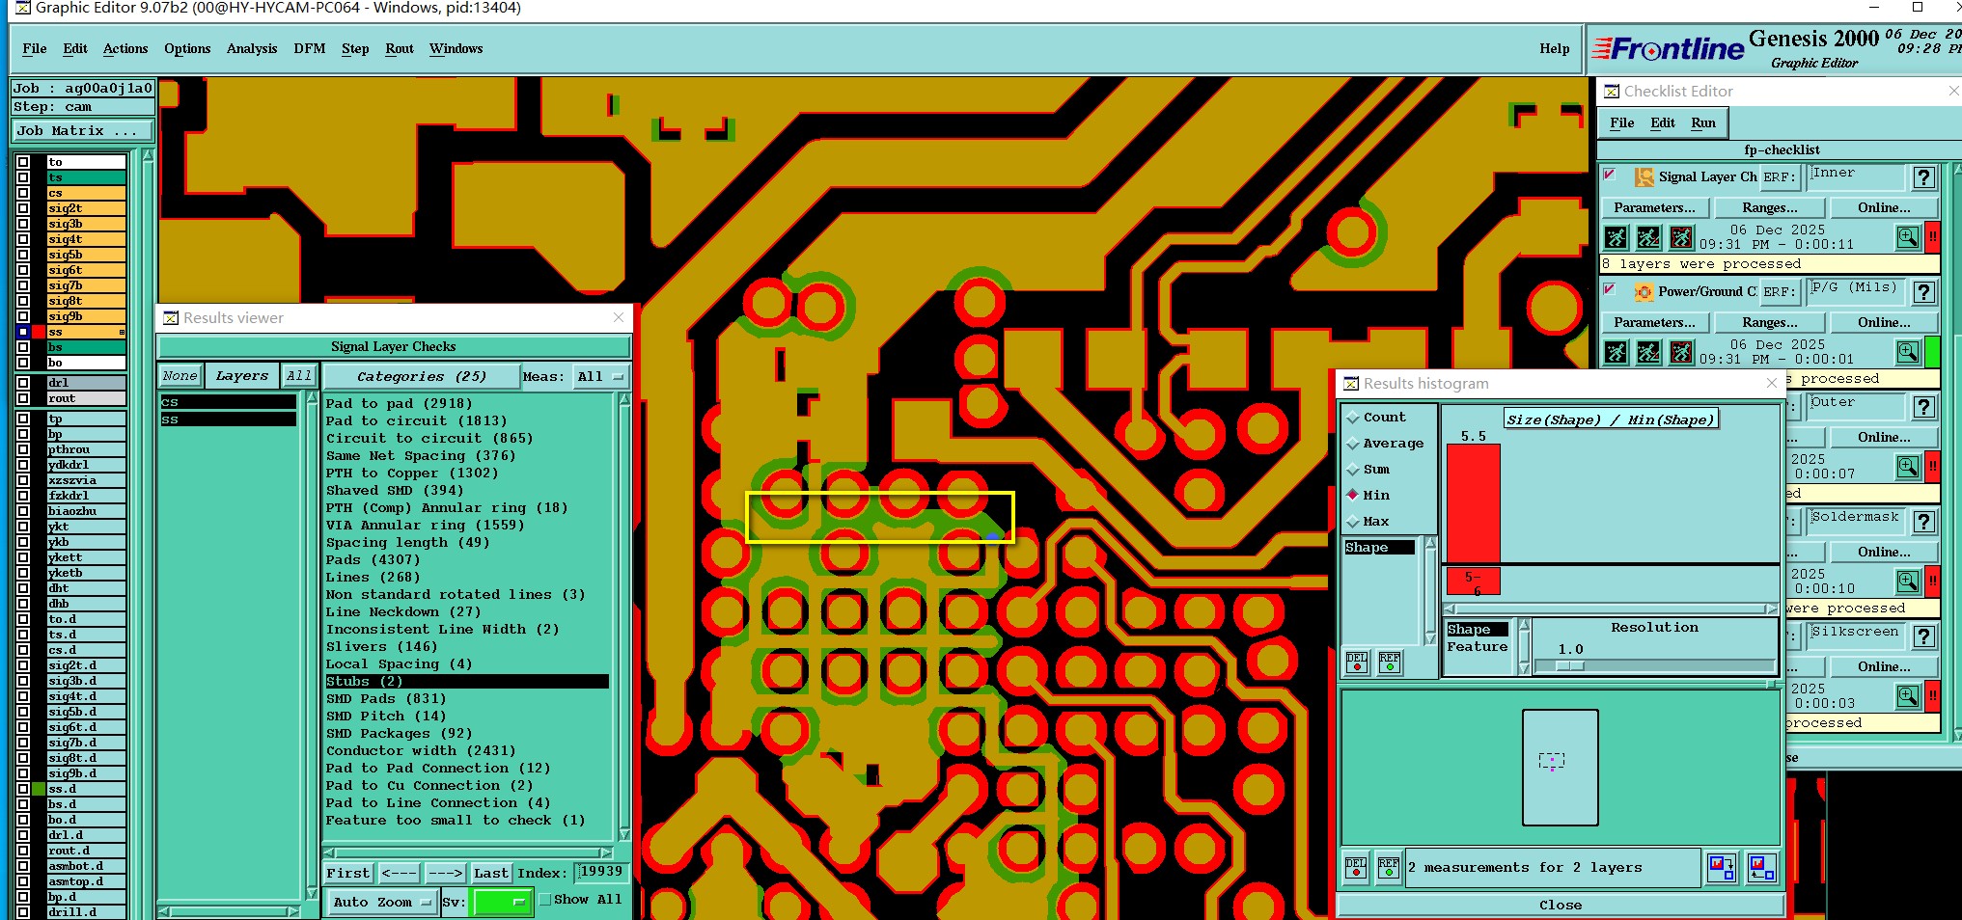
Task: Click the Job Matrix button
Action: [x=83, y=131]
